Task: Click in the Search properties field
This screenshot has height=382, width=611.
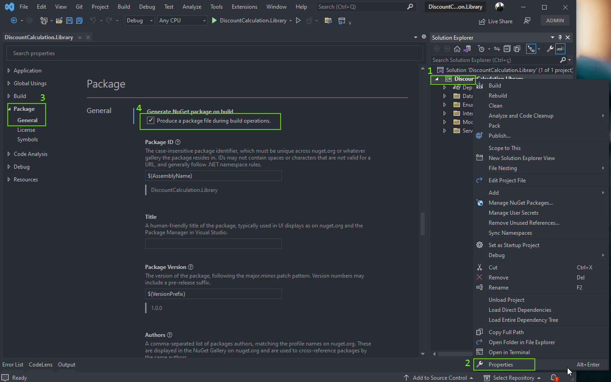Action: [x=214, y=53]
